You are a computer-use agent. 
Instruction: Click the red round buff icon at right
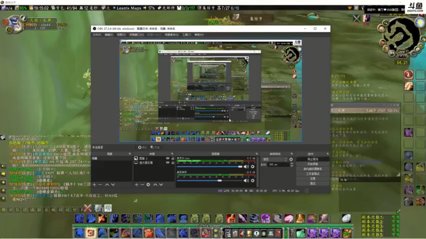tap(408, 74)
